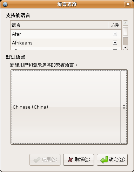Toggle the partially visible third language checkbox
The height and width of the screenshot is (172, 134).
[x=115, y=49]
